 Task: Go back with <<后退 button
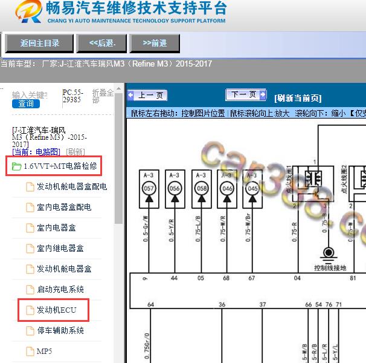[102, 44]
